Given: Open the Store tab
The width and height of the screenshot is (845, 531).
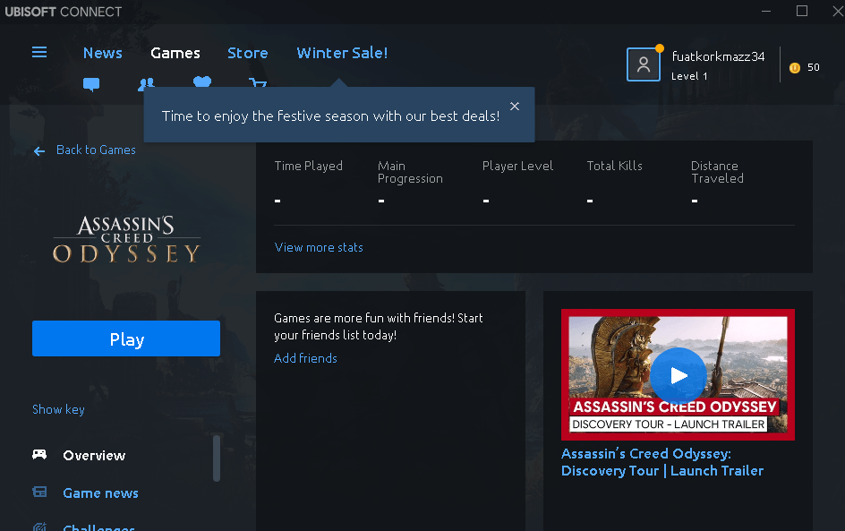Looking at the screenshot, I should click(247, 53).
